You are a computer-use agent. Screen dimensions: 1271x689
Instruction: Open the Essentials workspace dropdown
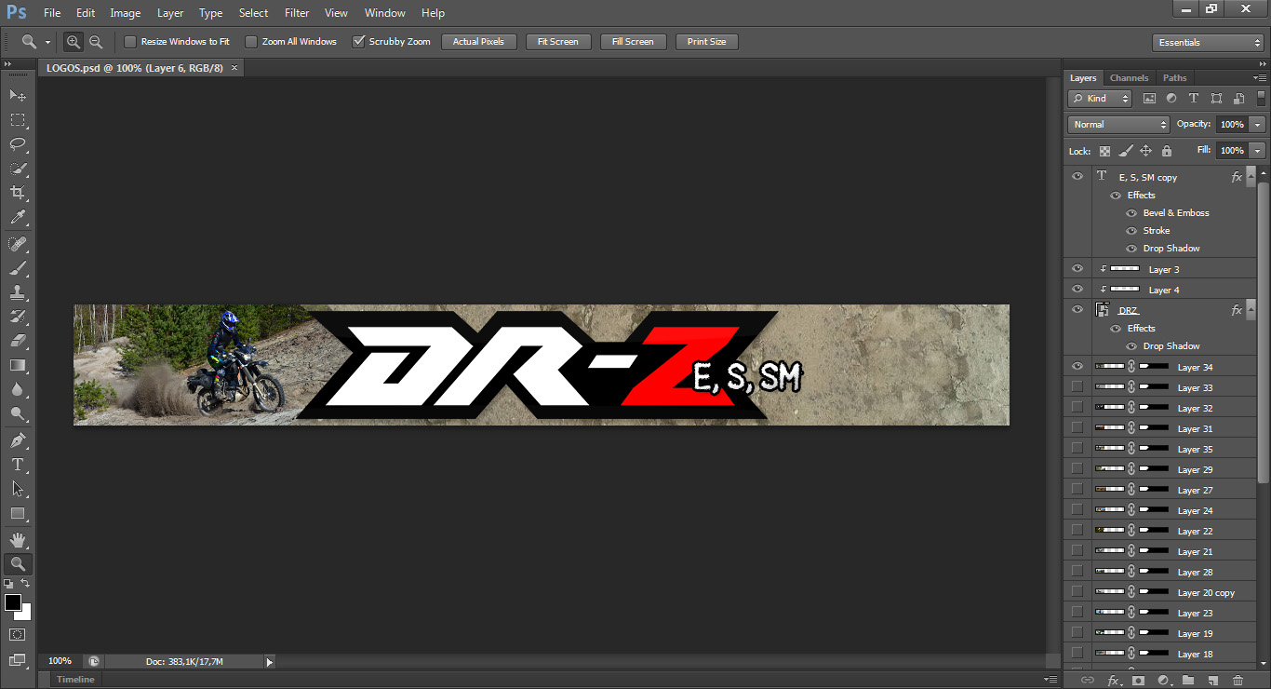click(x=1208, y=43)
